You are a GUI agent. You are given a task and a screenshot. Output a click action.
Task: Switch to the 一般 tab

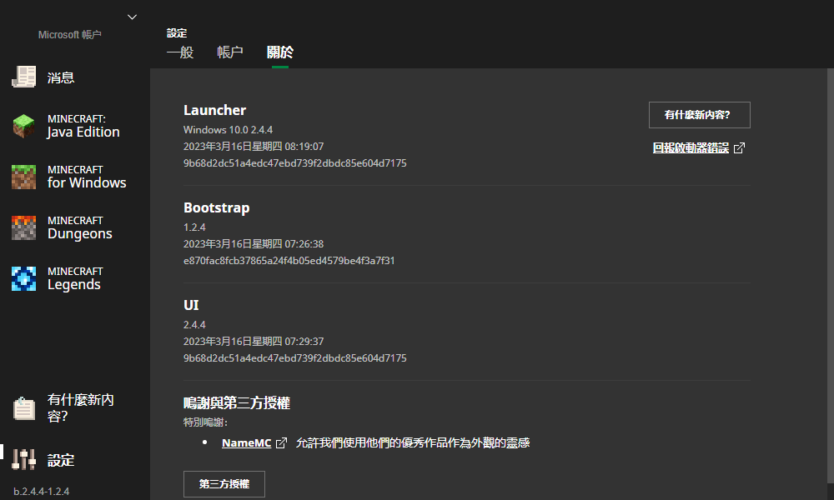pyautogui.click(x=180, y=52)
